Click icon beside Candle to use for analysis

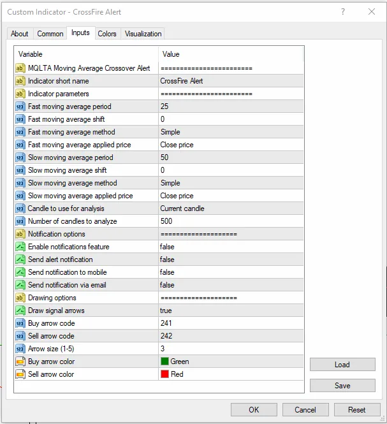click(x=20, y=208)
